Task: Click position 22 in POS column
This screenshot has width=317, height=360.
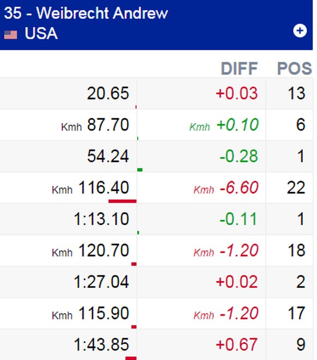Action: (x=296, y=188)
